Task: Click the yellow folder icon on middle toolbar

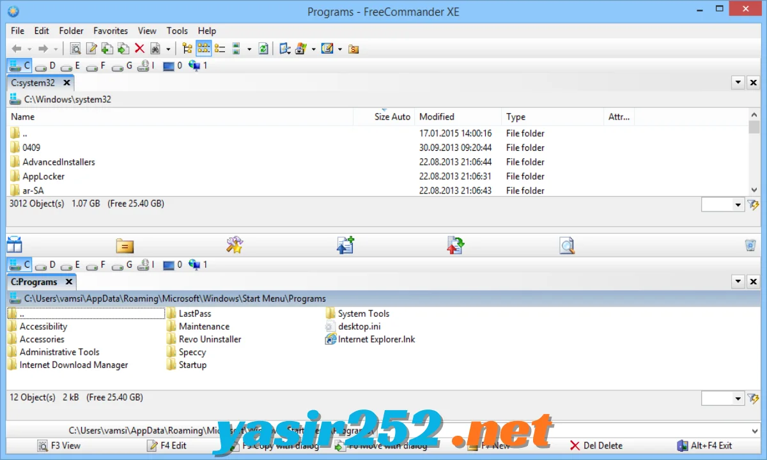Action: [125, 245]
